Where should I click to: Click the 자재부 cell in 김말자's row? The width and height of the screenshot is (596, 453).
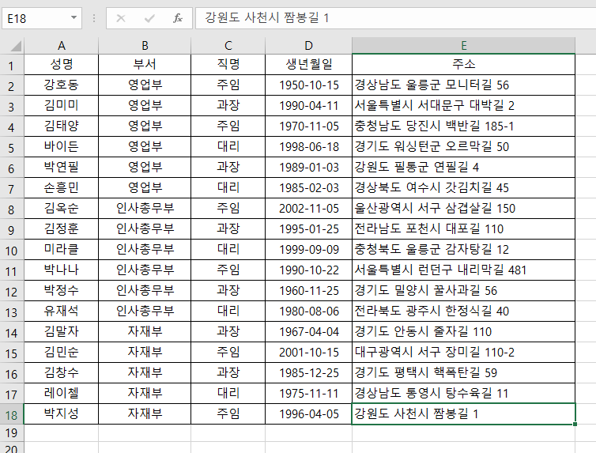tap(145, 331)
